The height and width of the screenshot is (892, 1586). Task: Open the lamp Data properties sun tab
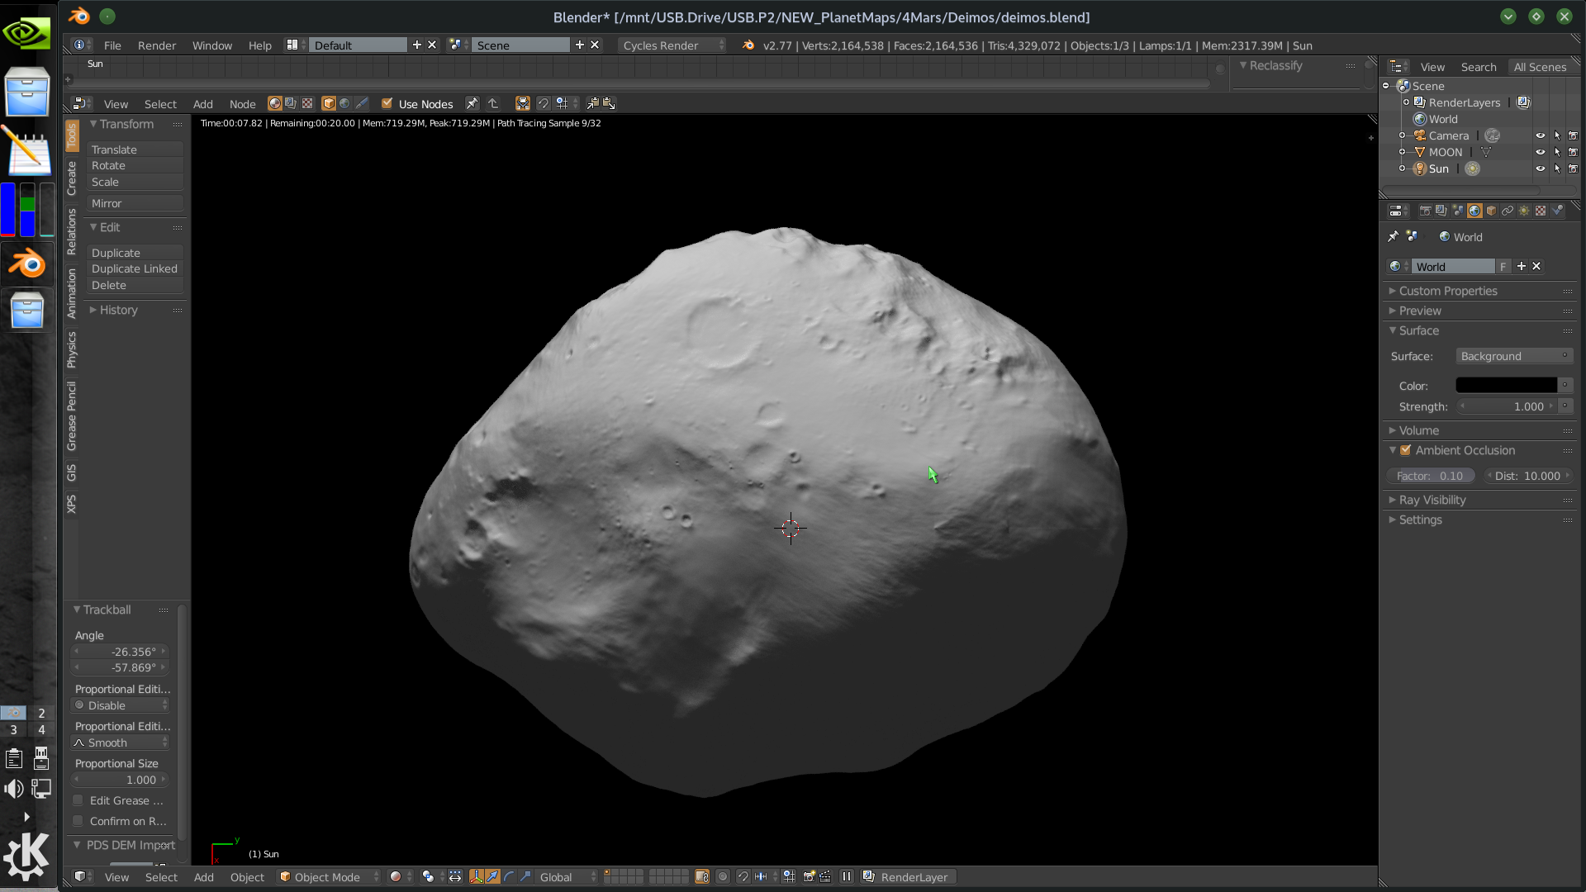1524,211
